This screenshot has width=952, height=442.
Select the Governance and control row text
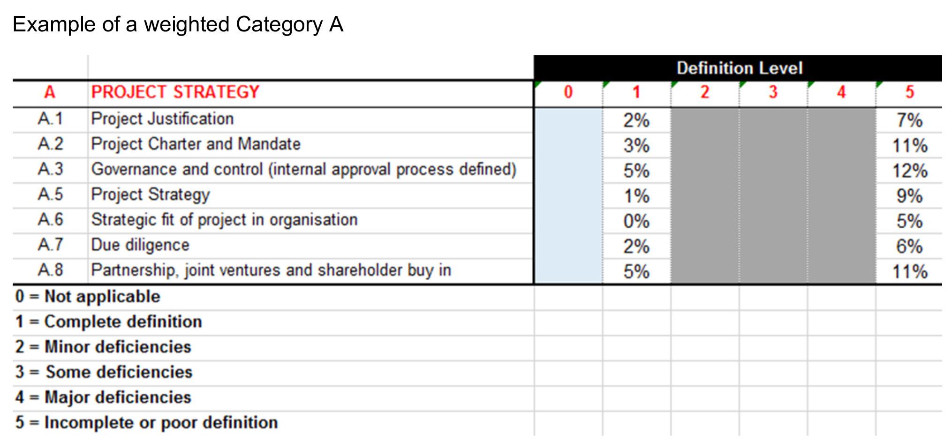[310, 170]
